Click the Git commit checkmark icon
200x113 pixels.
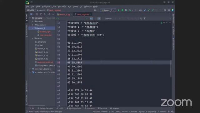(x=149, y=10)
